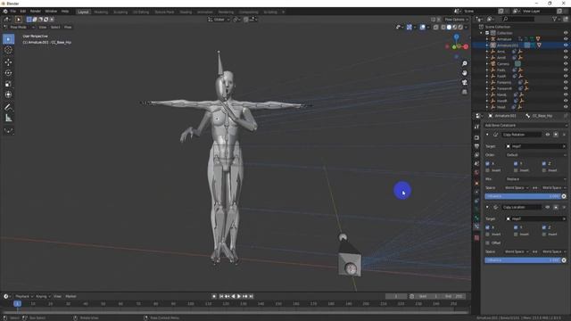Open Output properties tab
Screen dimensions: 571x321
[x=476, y=146]
